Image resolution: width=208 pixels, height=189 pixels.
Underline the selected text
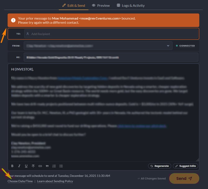[26, 166]
